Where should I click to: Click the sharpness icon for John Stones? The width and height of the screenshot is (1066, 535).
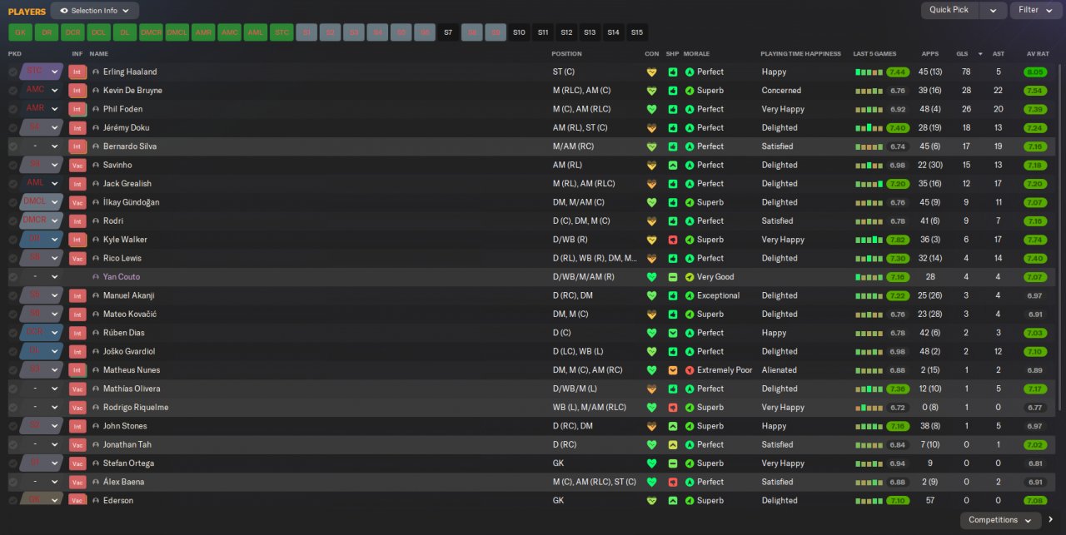pyautogui.click(x=672, y=426)
